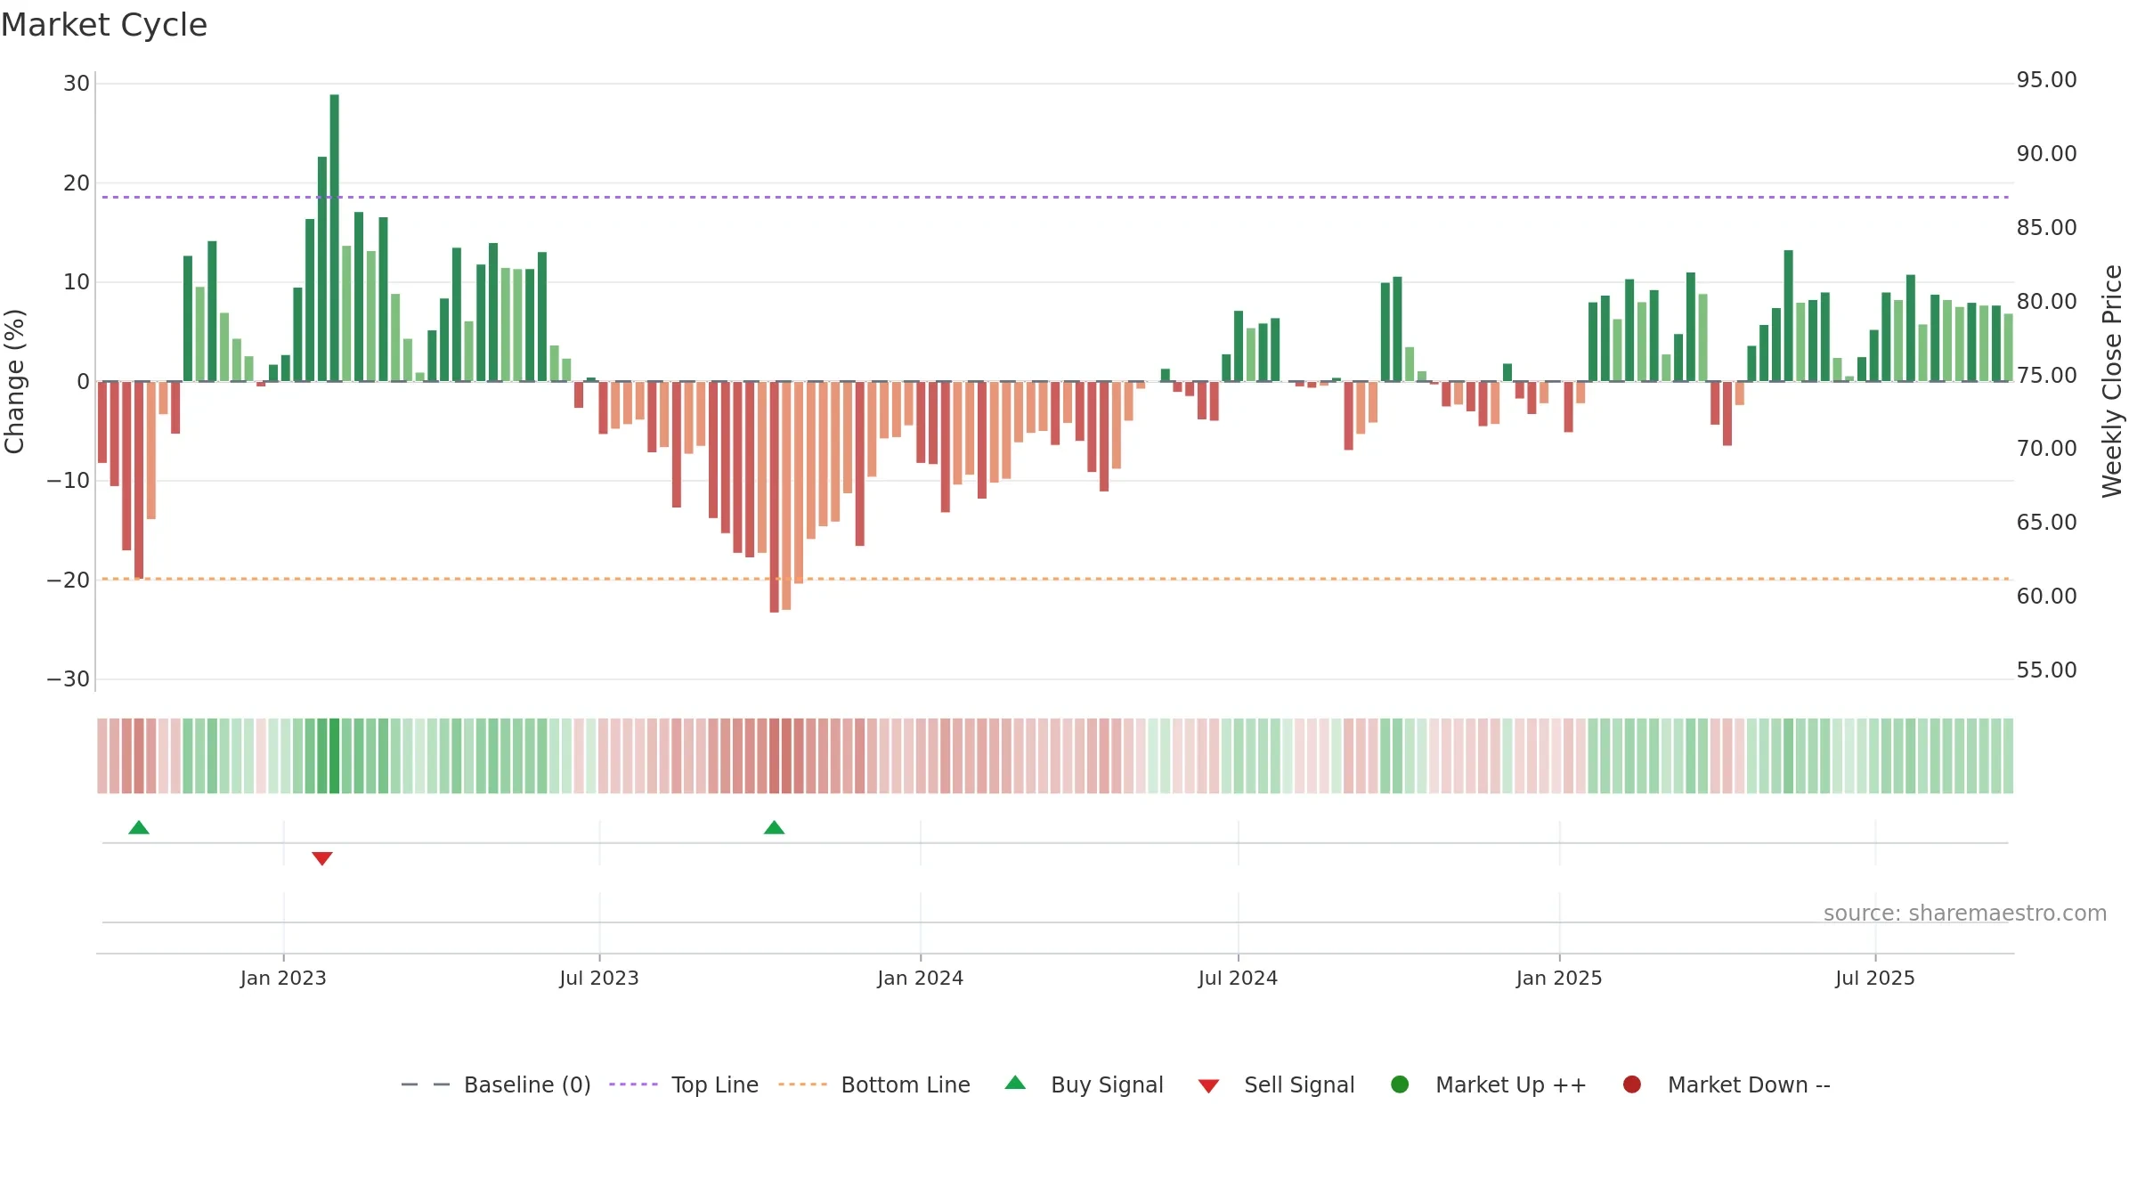Click the Bottom Line orange dotted legend marker

click(x=802, y=1084)
